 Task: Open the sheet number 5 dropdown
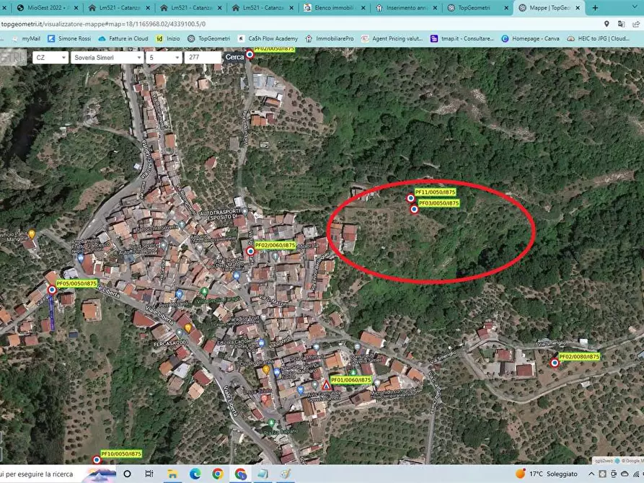click(164, 58)
